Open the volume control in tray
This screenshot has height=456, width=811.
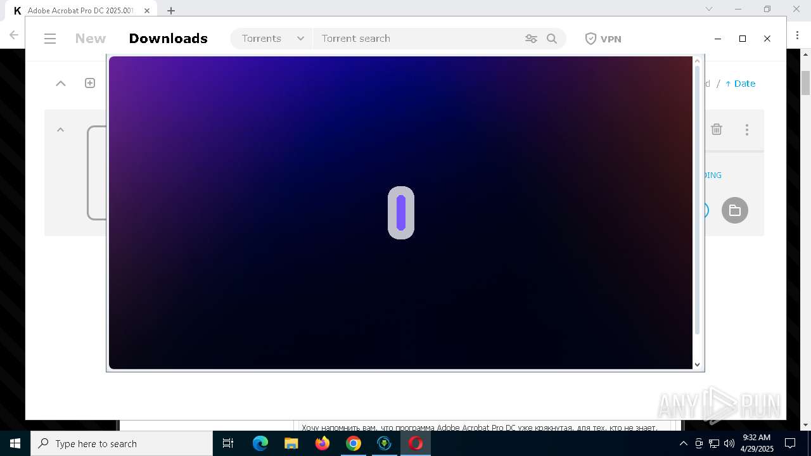click(729, 443)
